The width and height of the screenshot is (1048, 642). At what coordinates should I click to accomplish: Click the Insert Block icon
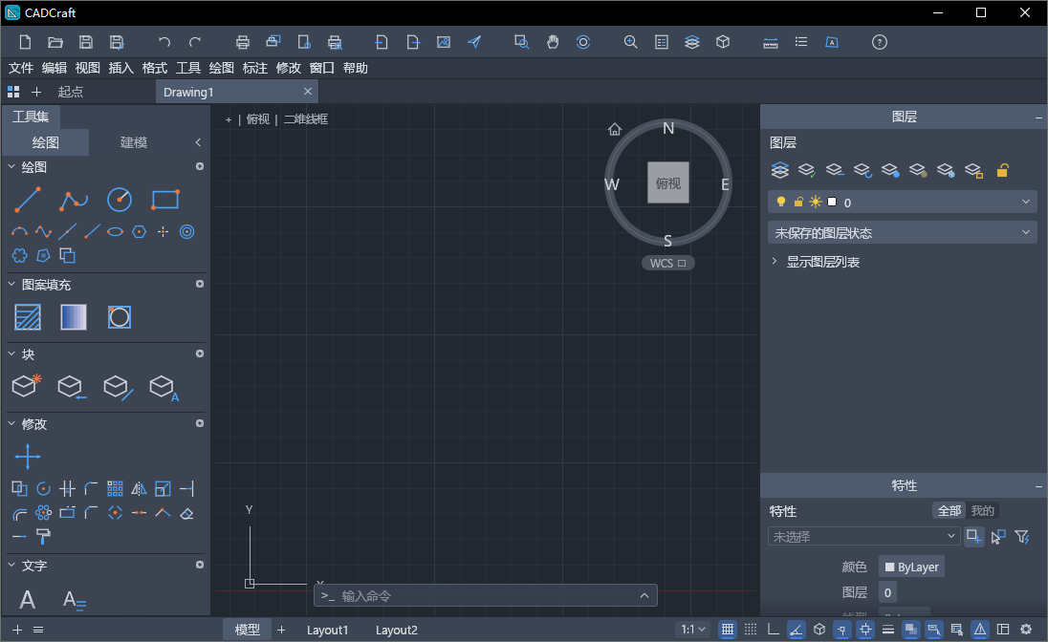point(72,387)
